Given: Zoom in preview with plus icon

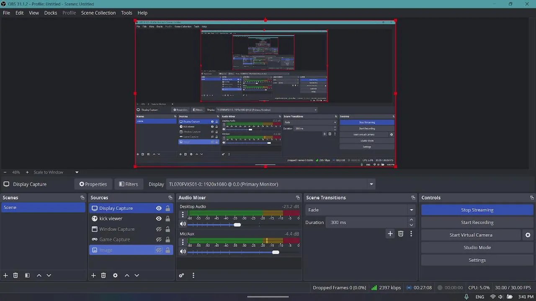Looking at the screenshot, I should 27,172.
